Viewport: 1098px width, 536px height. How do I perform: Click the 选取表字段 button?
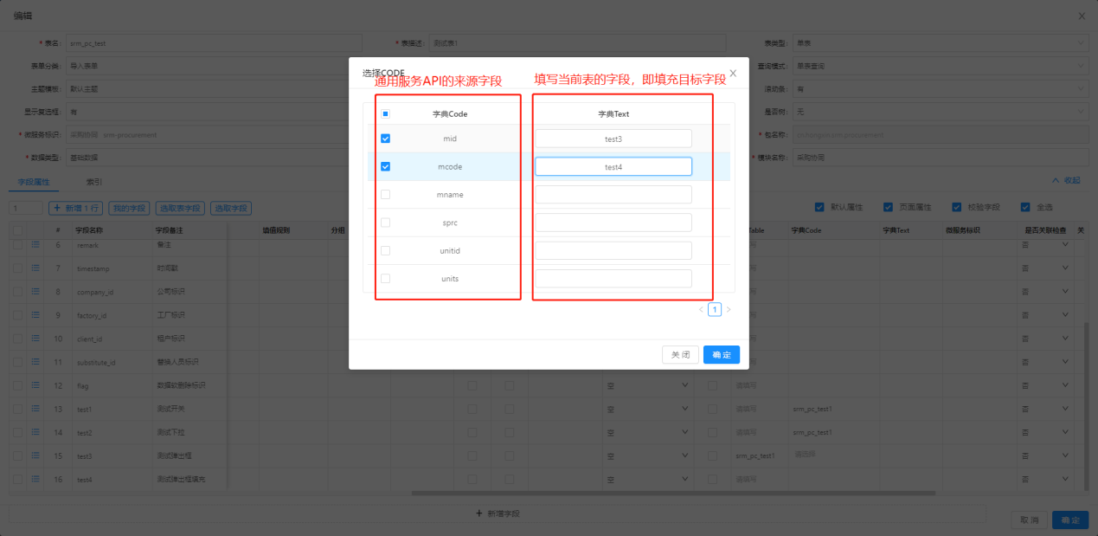tap(180, 208)
